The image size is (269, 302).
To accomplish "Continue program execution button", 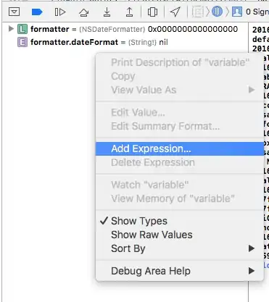I will (x=60, y=12).
